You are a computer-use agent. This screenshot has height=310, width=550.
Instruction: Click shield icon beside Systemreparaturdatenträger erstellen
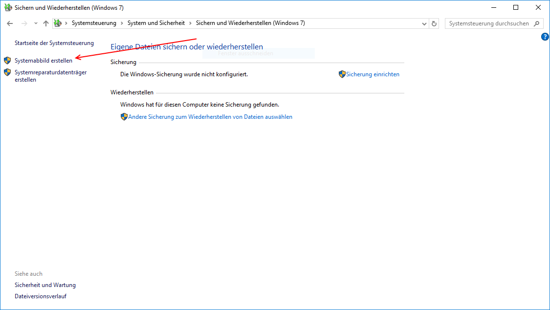[7, 72]
